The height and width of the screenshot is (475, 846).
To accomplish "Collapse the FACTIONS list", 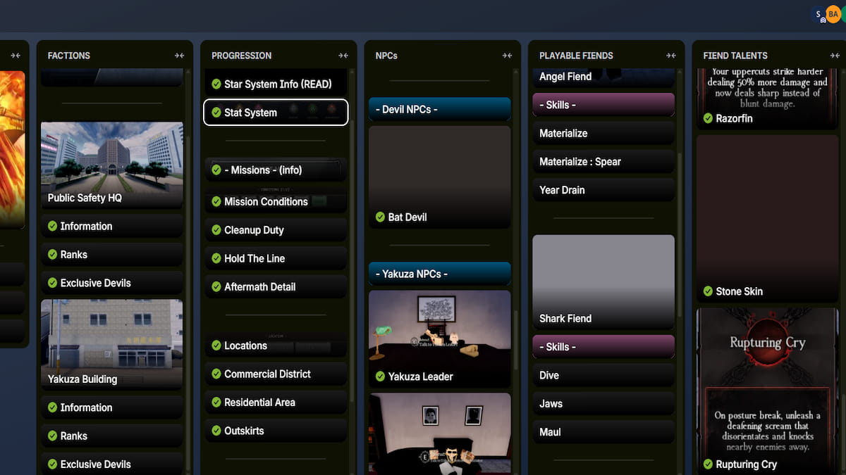I will click(178, 55).
